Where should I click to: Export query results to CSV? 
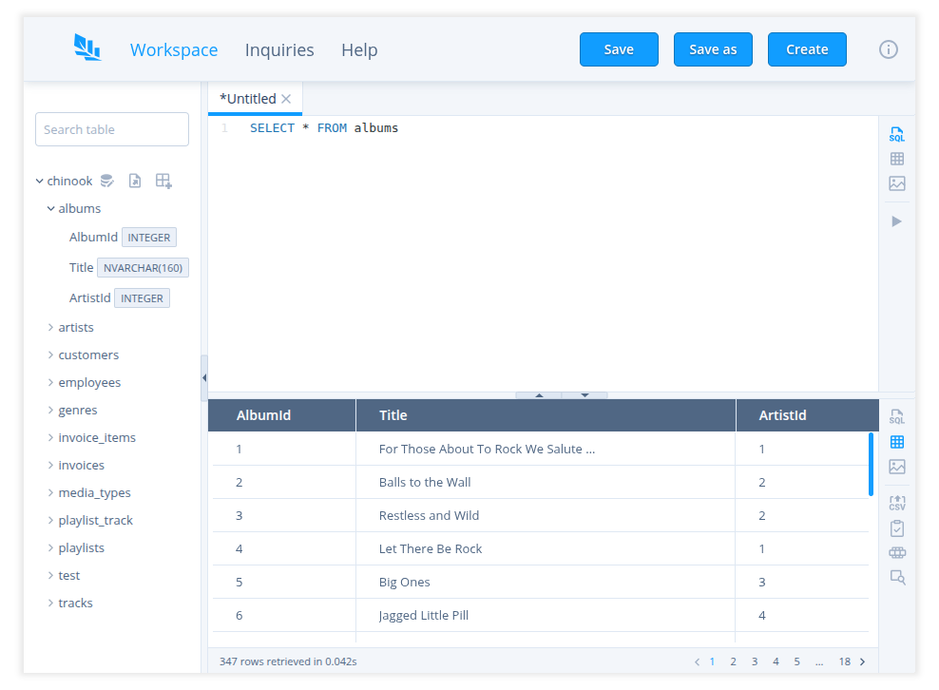(x=896, y=503)
